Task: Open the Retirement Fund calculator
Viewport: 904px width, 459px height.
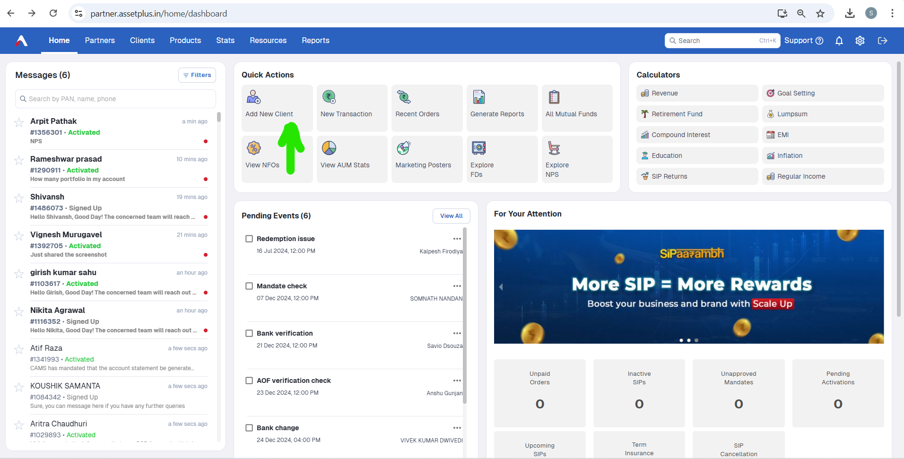Action: [x=697, y=114]
